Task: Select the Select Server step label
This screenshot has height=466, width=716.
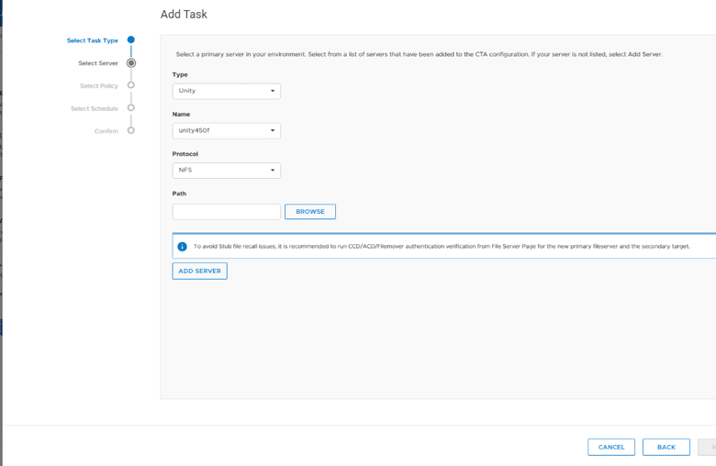Action: click(x=98, y=63)
